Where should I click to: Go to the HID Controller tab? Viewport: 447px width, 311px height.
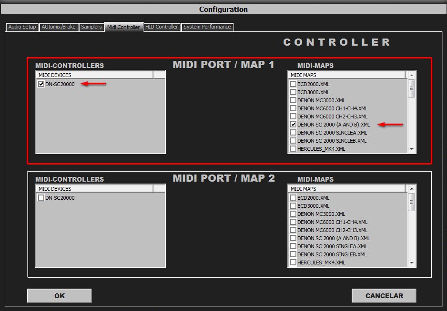162,27
